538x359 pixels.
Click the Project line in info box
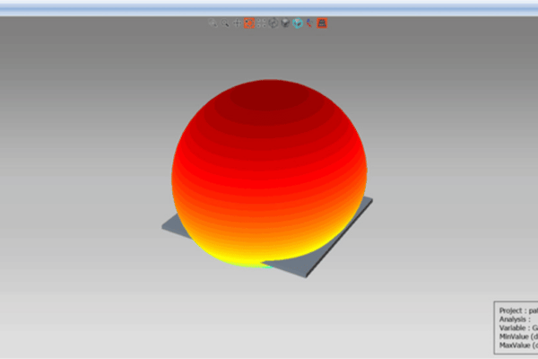[x=517, y=310]
